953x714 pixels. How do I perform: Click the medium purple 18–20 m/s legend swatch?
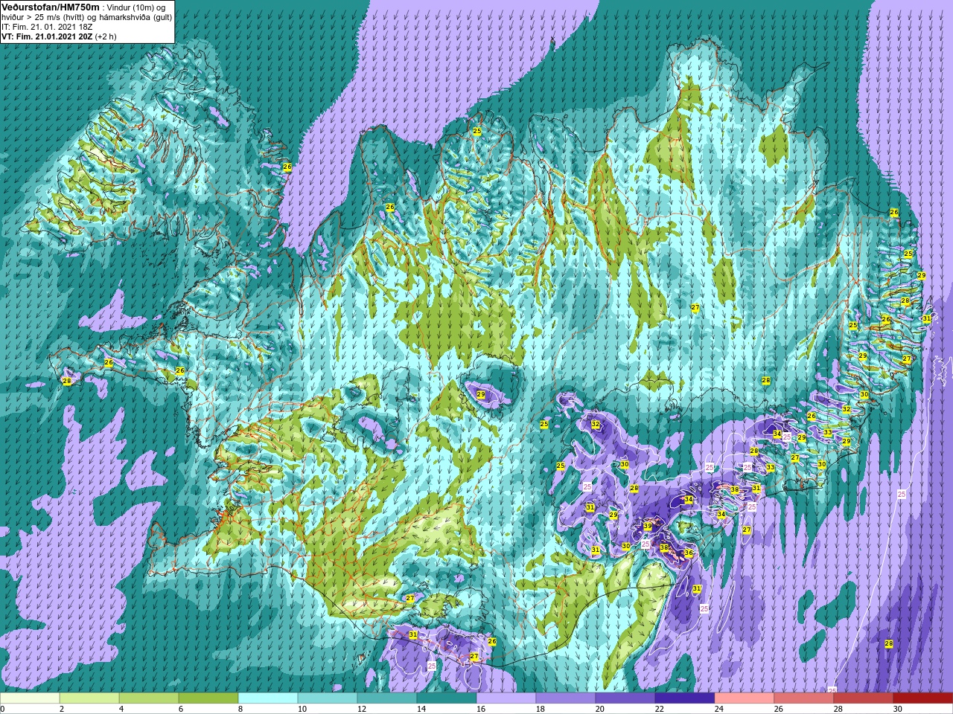(566, 698)
